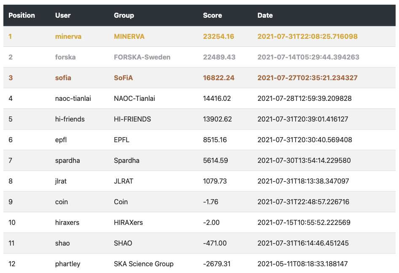Click the score 5614.59
The height and width of the screenshot is (273, 399).
pos(215,160)
